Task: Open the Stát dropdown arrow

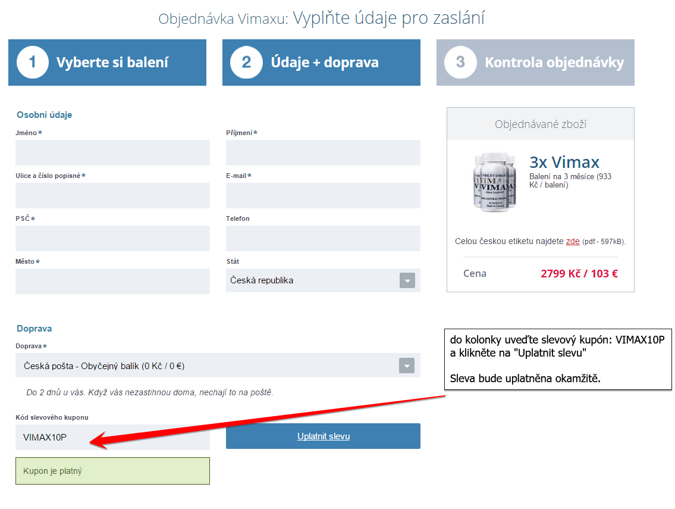Action: pyautogui.click(x=407, y=280)
